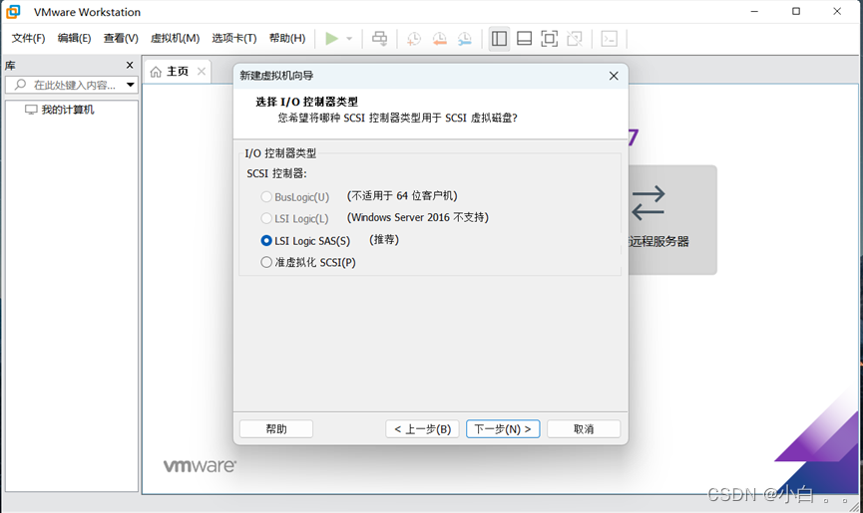Close the 库 library panel

130,65
